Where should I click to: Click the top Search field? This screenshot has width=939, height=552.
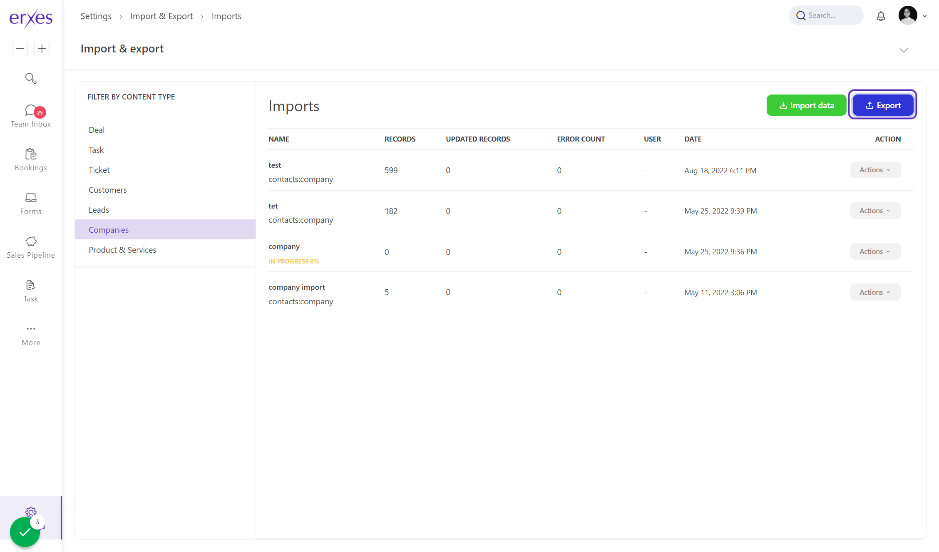coord(826,16)
